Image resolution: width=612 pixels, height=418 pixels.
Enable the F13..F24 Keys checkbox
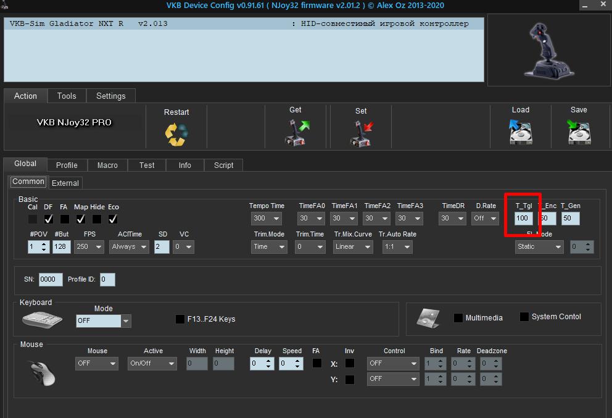(x=180, y=319)
